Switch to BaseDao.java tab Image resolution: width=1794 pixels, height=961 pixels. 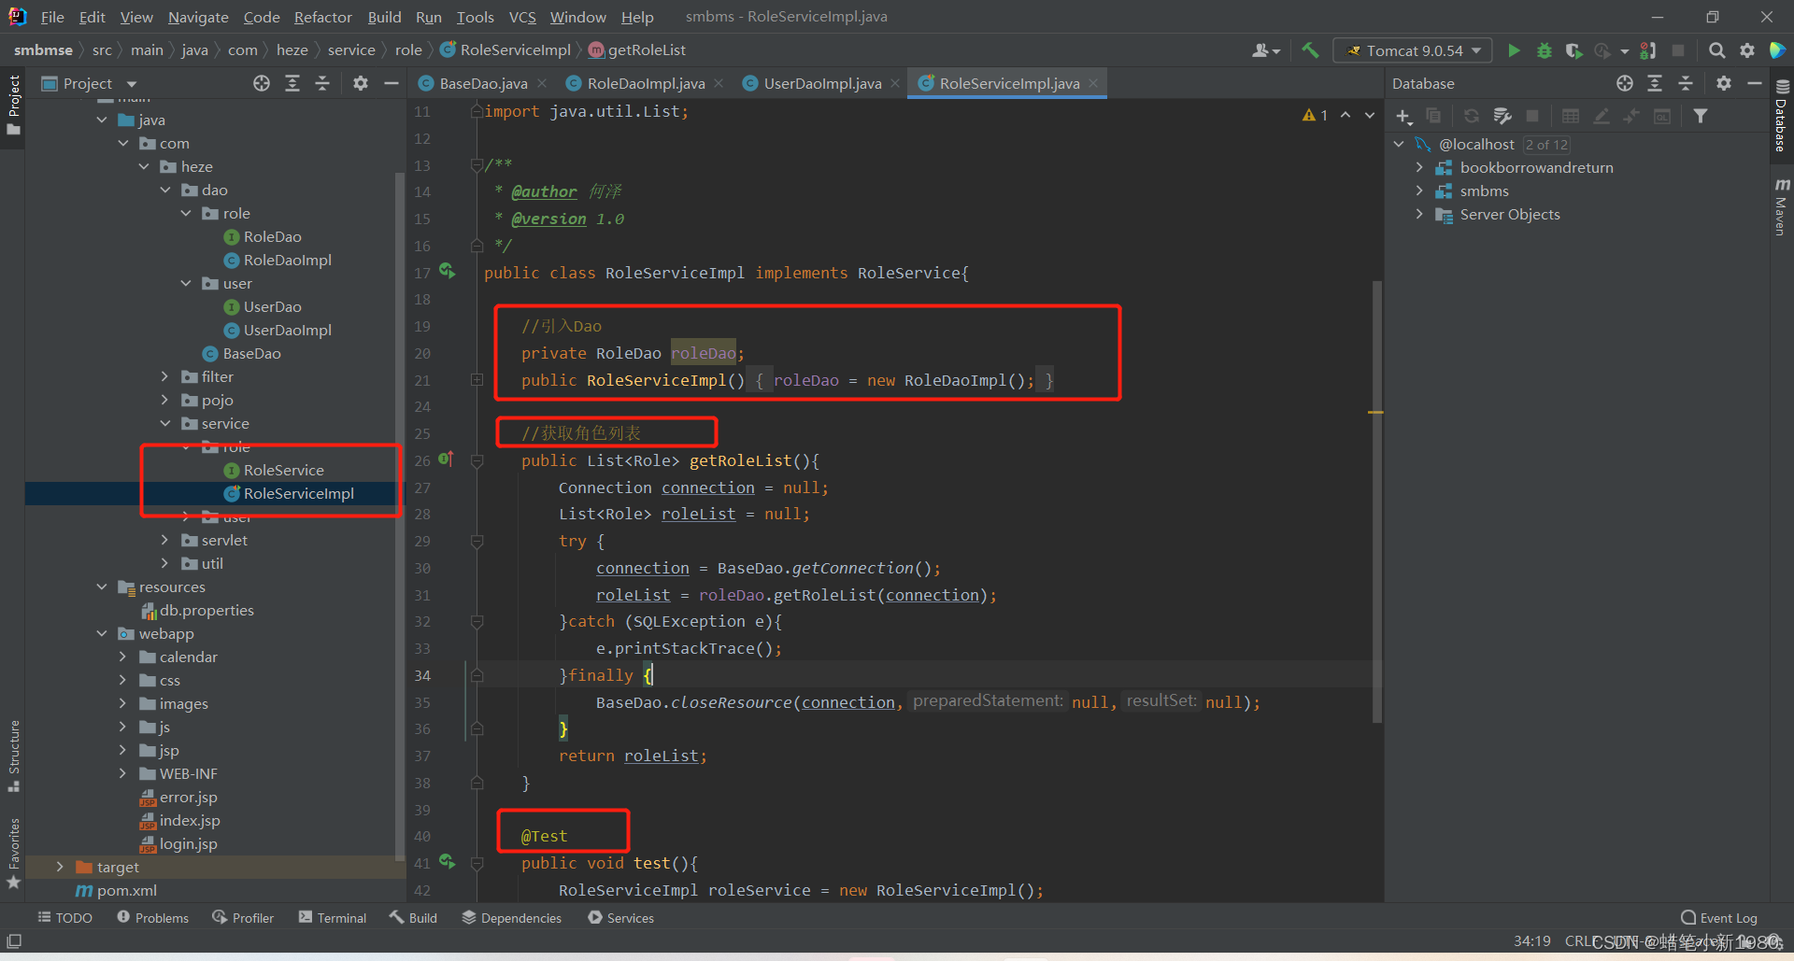coord(482,83)
